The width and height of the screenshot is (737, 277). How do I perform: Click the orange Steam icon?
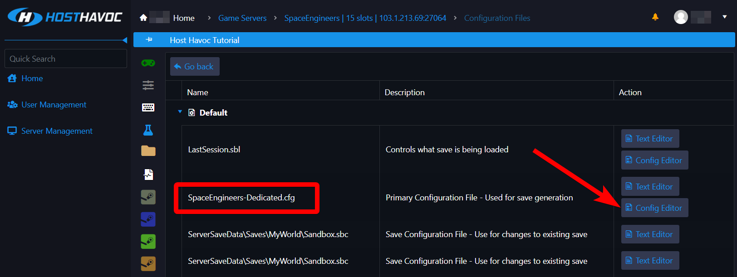click(148, 264)
